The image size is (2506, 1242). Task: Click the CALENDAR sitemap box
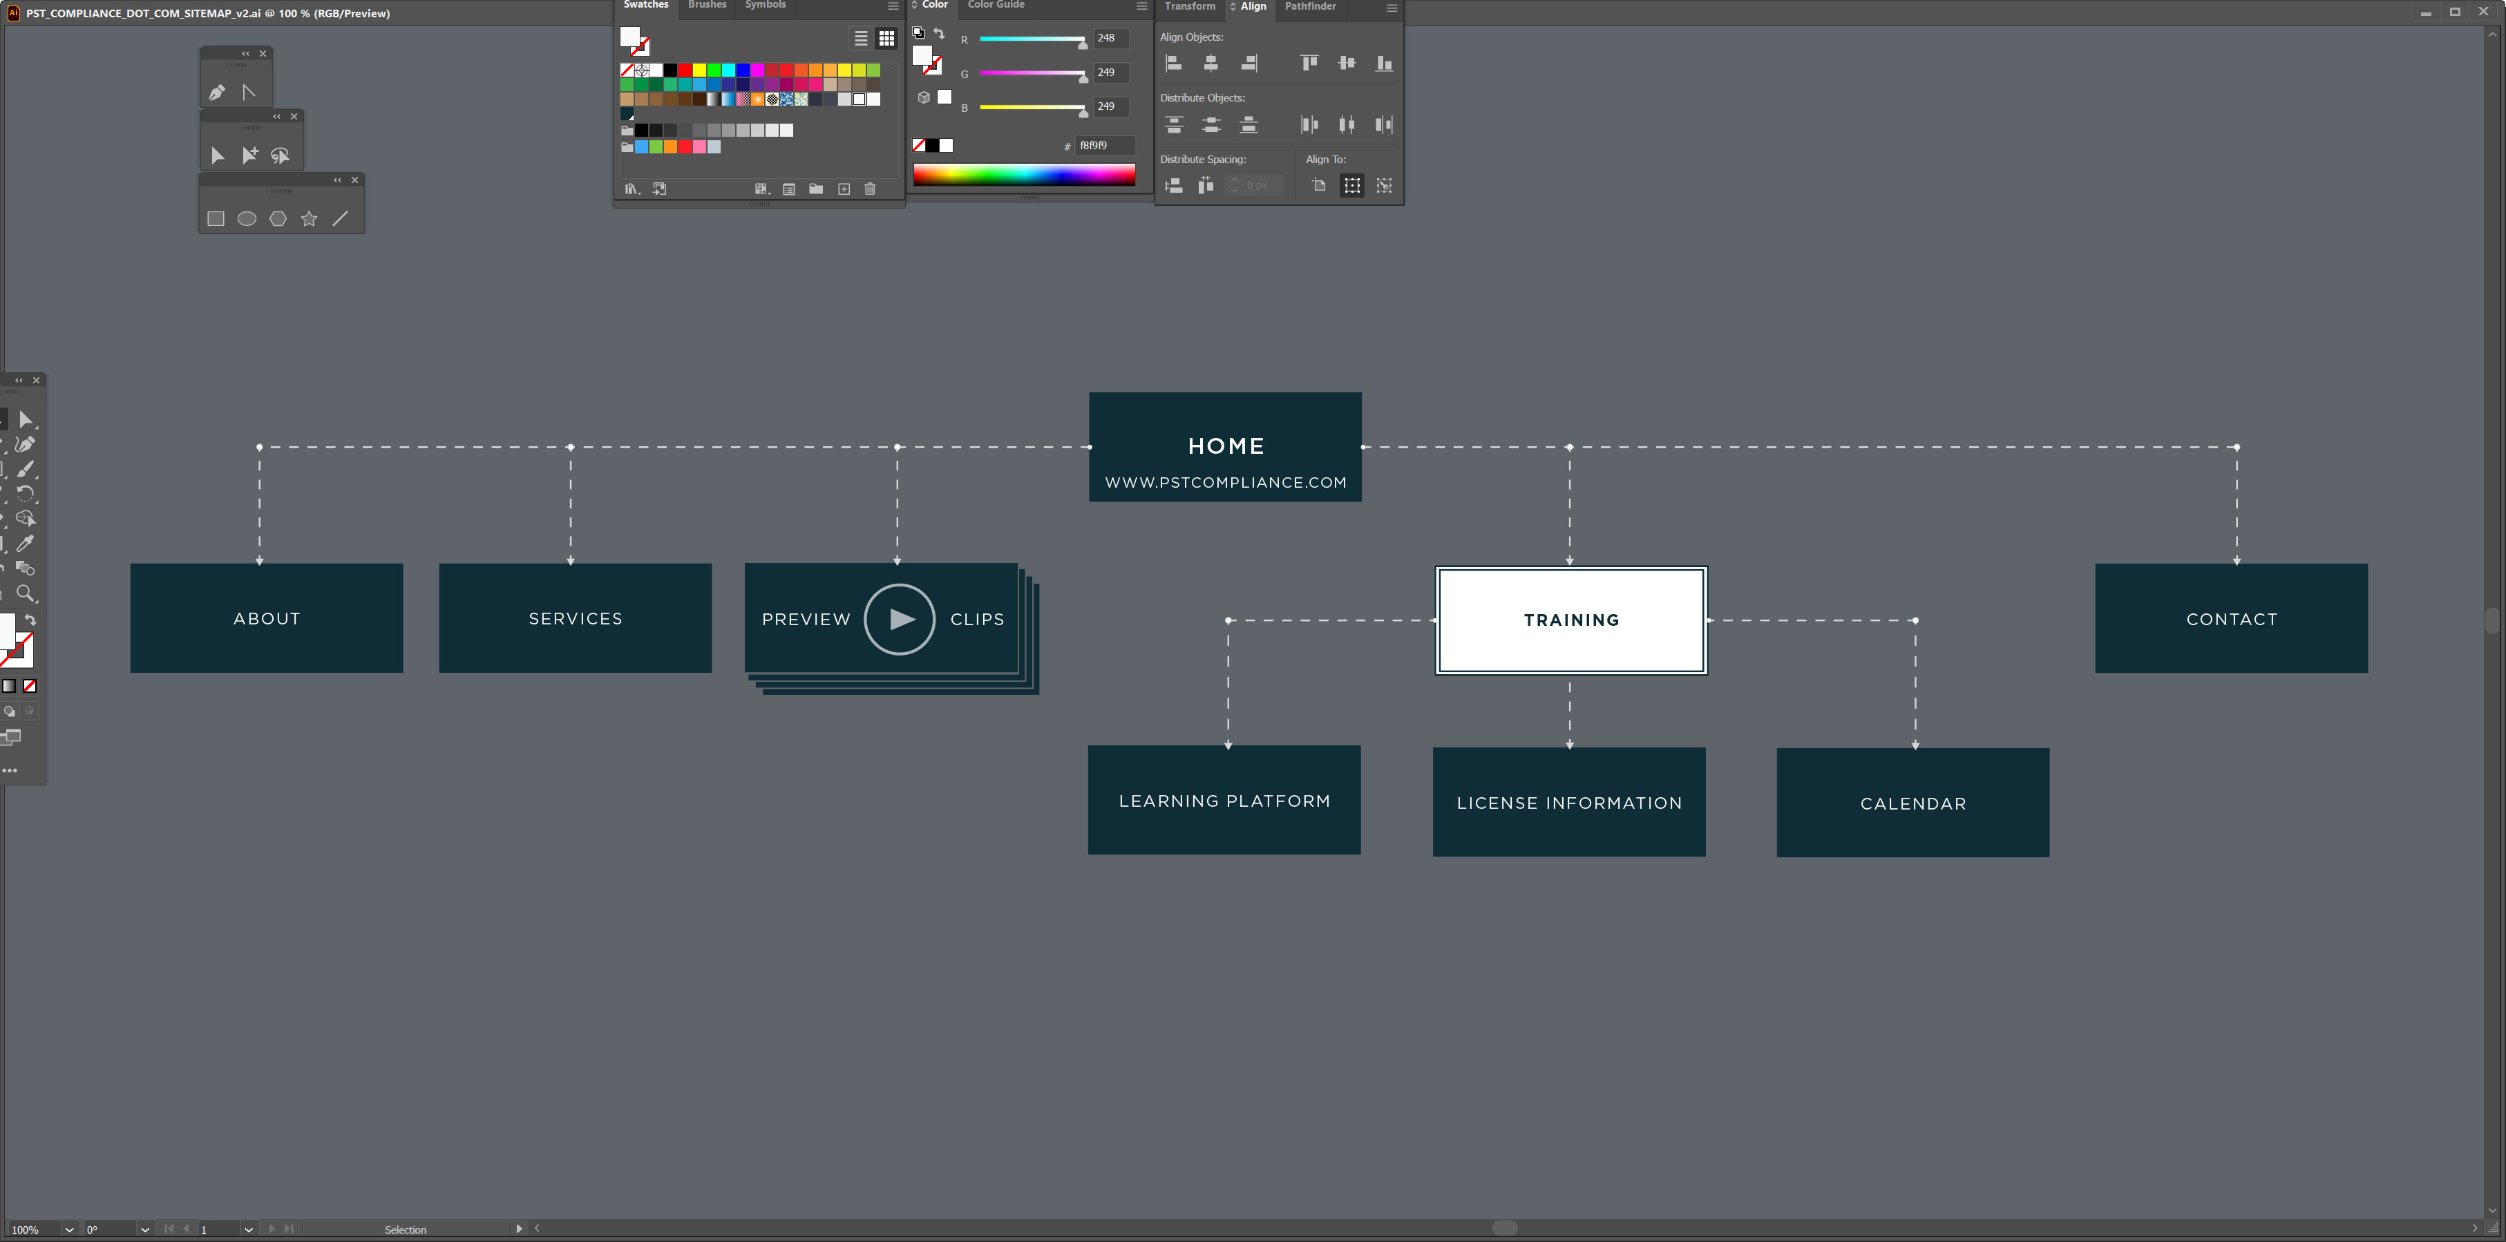pos(1914,803)
